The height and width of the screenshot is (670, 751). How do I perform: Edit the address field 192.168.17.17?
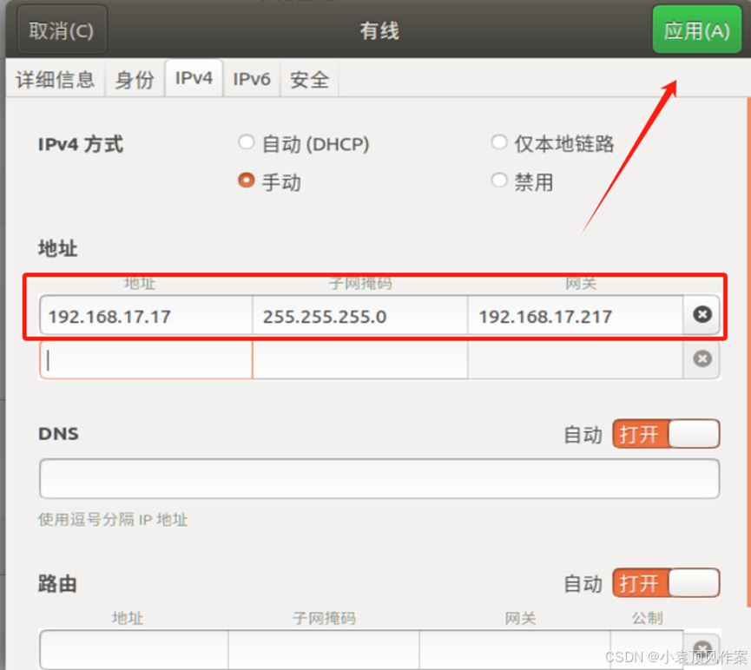(146, 315)
